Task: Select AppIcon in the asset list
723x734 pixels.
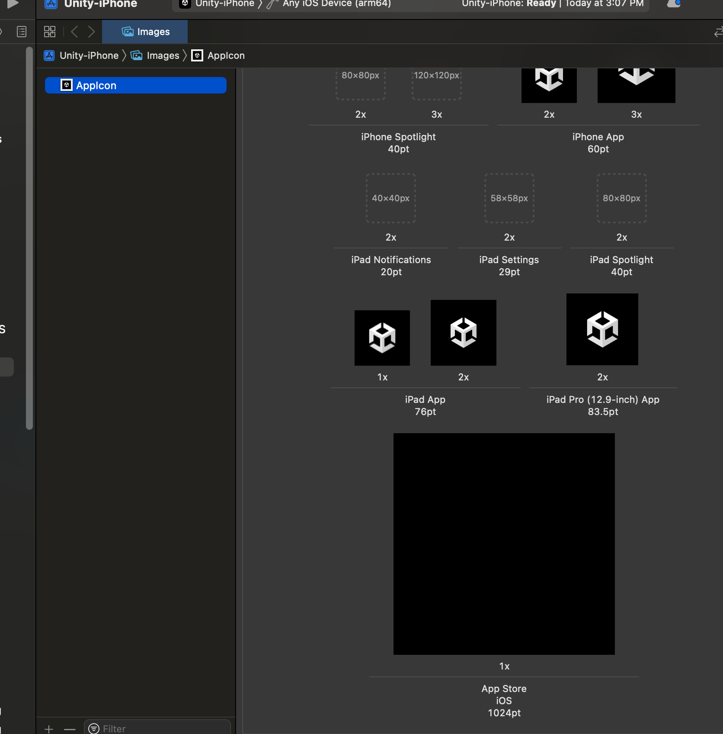Action: [136, 85]
